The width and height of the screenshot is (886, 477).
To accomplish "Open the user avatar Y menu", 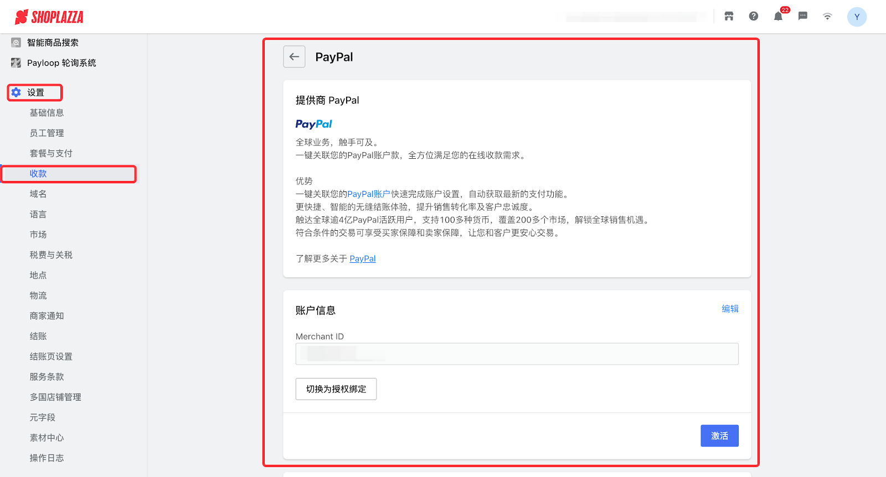I will point(857,17).
